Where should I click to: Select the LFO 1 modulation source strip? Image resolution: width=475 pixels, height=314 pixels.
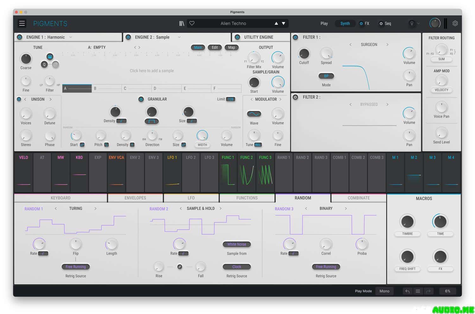tap(172, 173)
